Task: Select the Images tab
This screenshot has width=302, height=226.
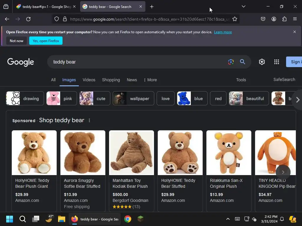Action: [x=69, y=80]
